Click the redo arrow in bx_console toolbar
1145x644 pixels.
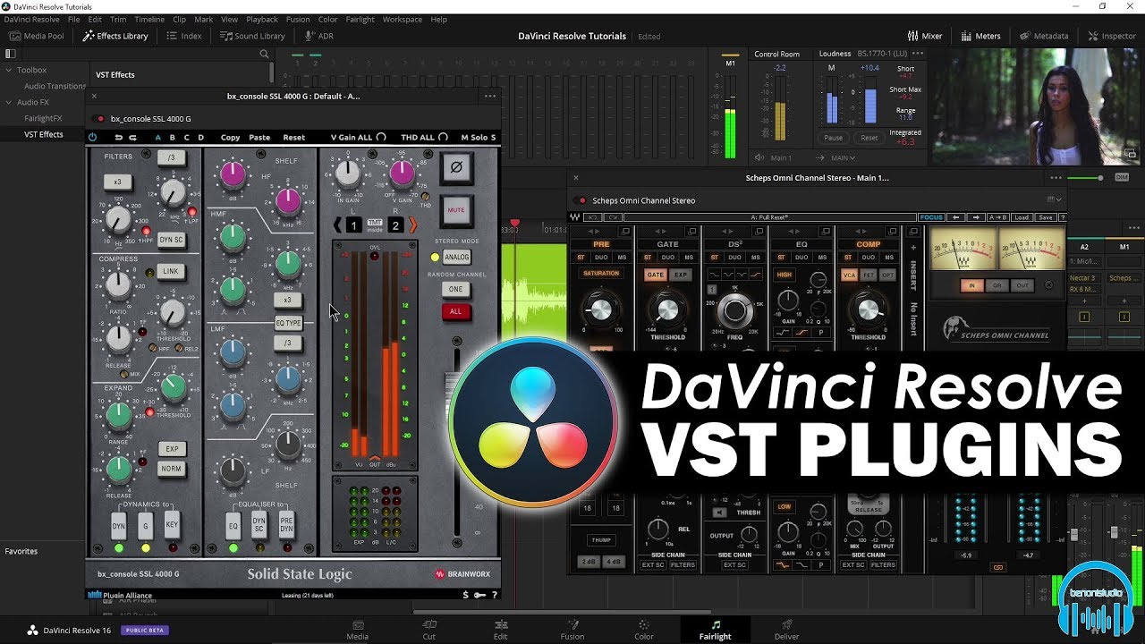pos(133,137)
